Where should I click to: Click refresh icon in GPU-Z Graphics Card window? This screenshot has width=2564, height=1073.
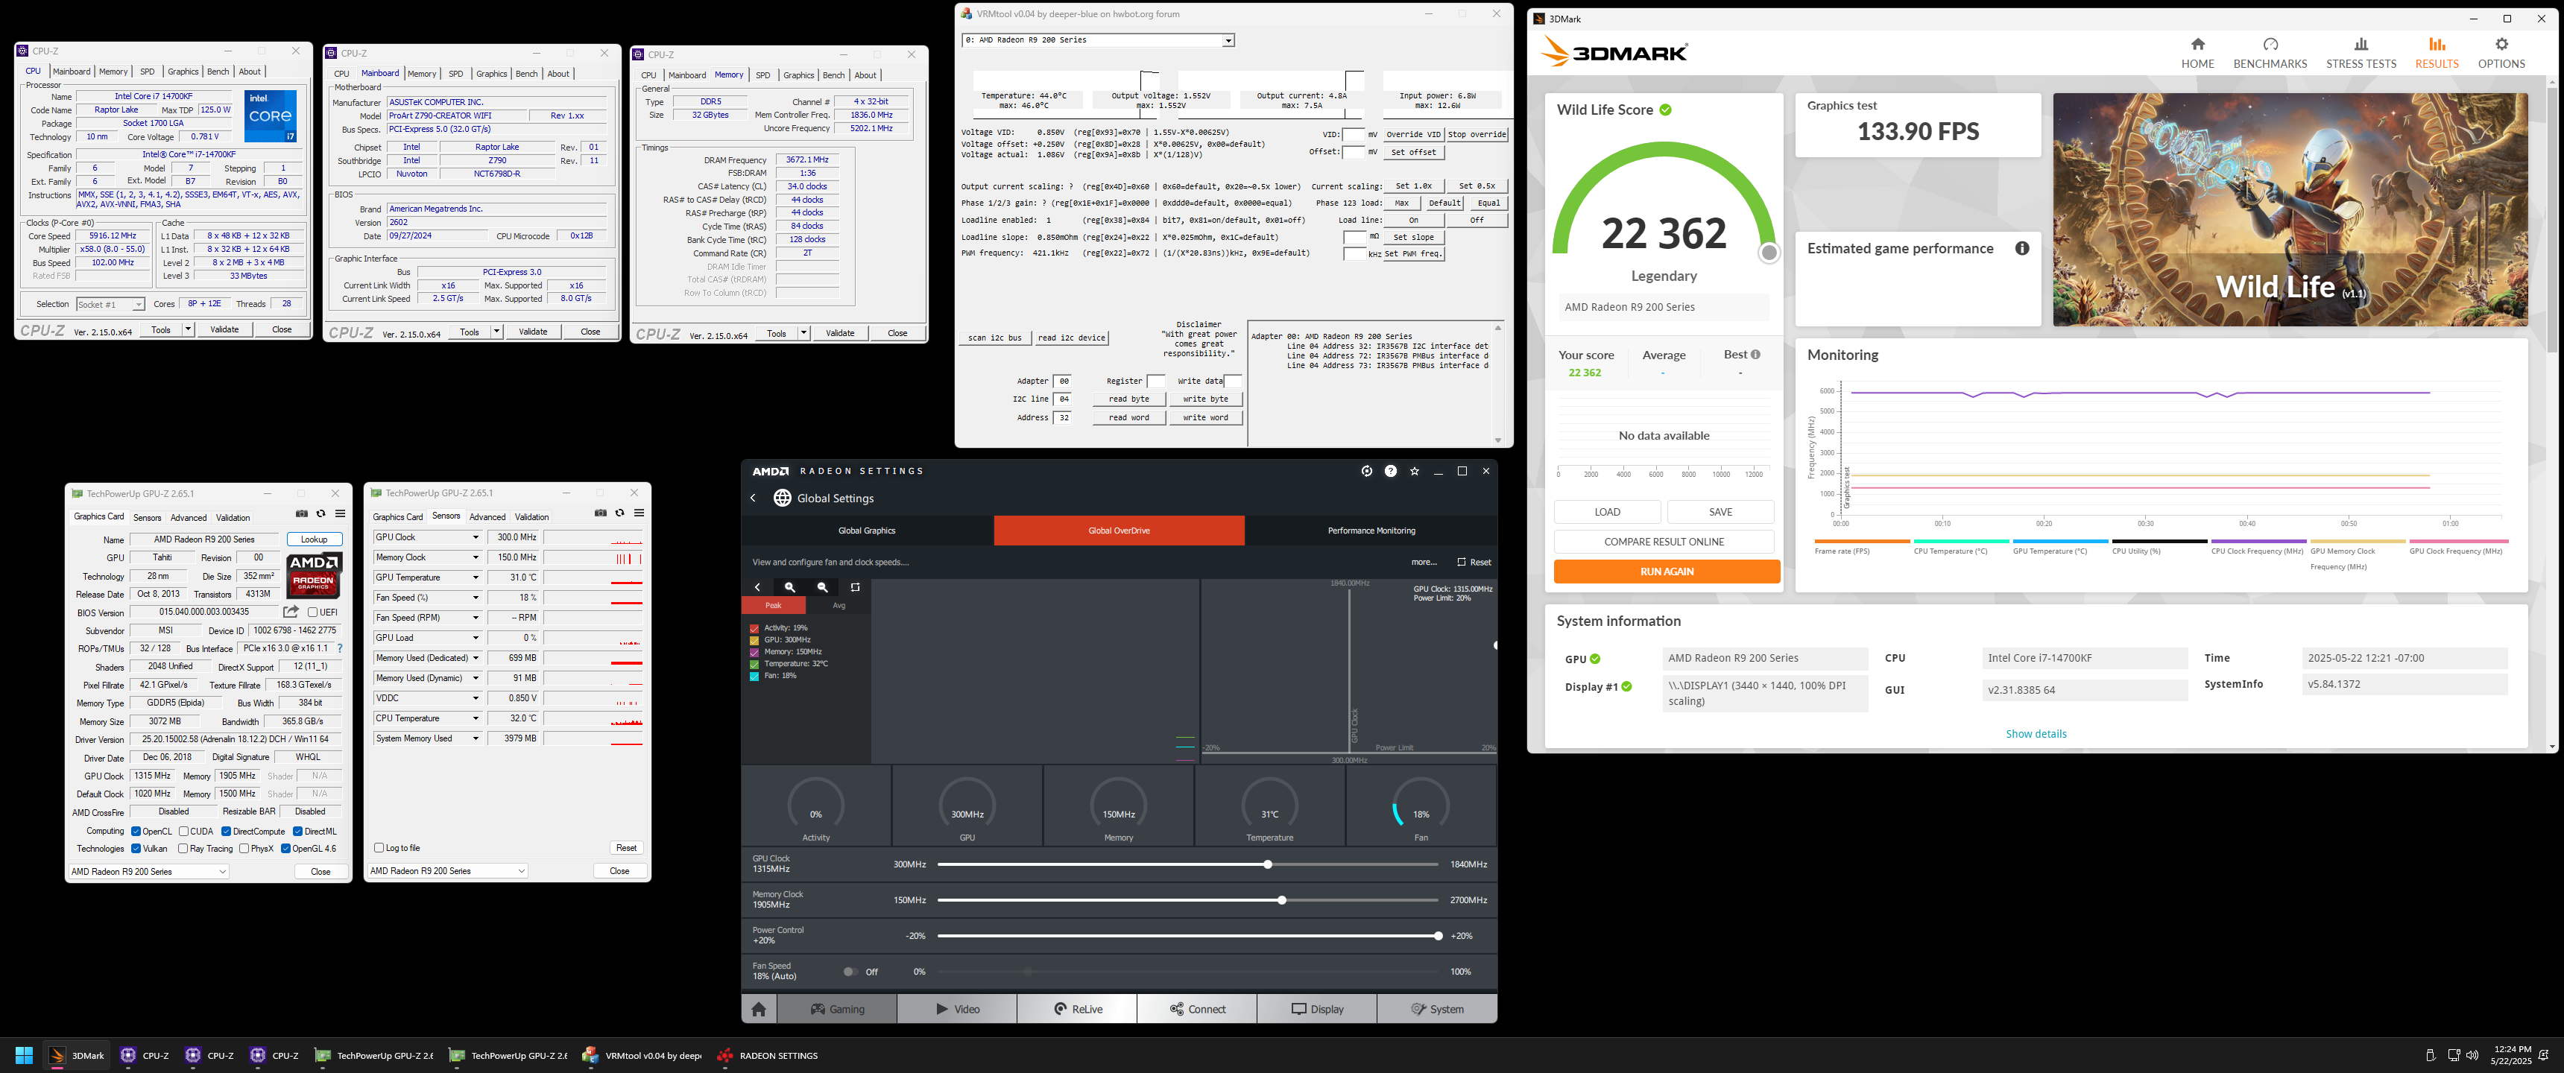tap(320, 513)
